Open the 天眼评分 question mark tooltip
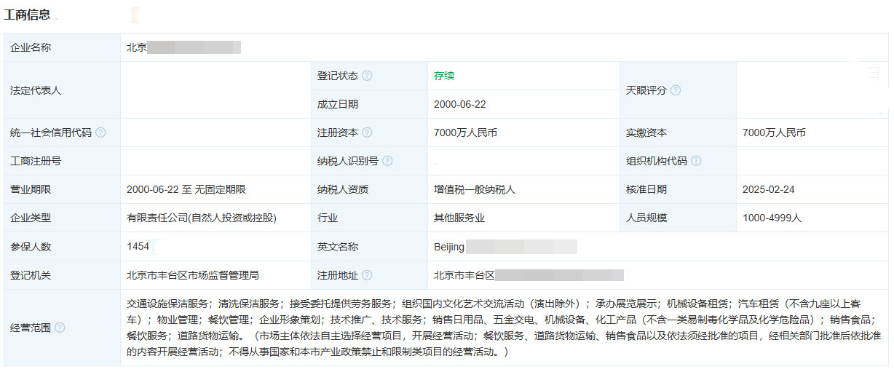 click(676, 90)
